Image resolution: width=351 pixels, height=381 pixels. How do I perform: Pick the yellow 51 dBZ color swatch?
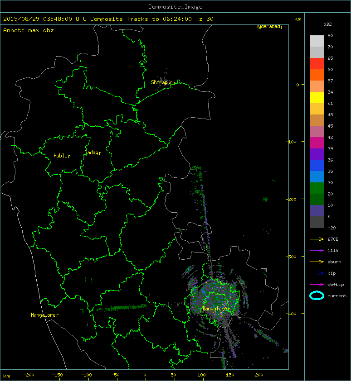317,98
